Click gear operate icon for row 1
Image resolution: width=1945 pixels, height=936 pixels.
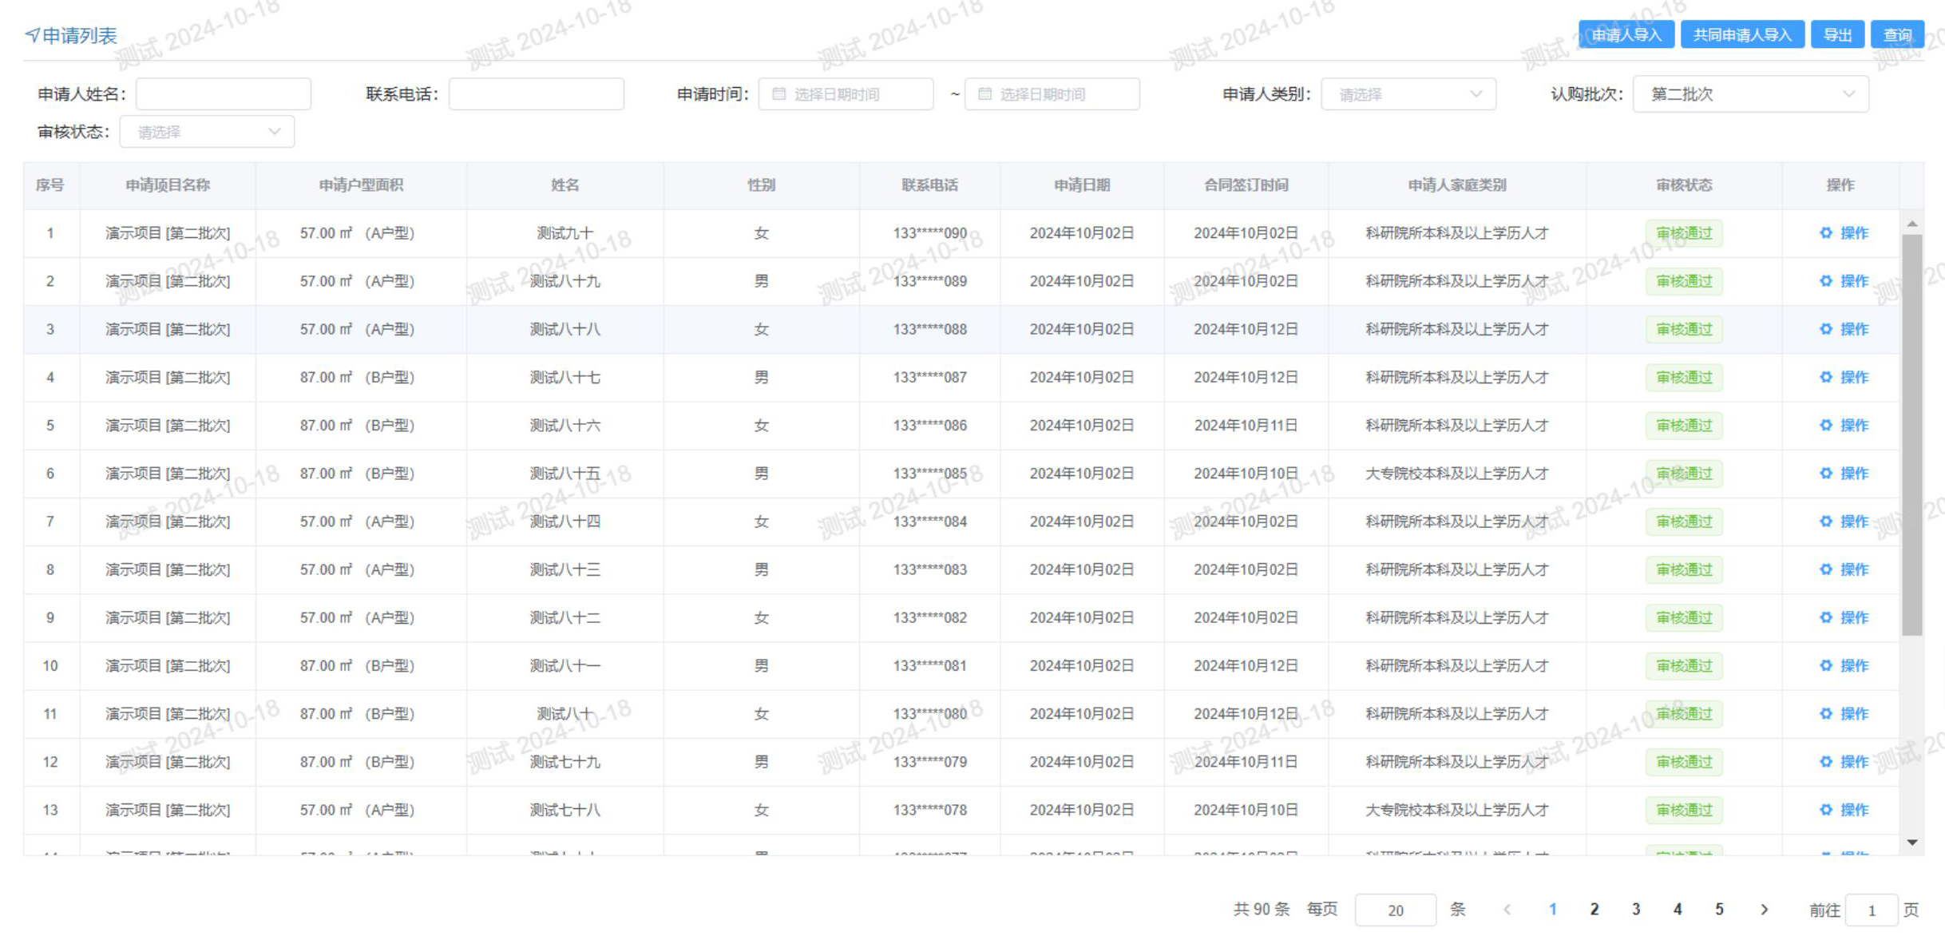point(1825,233)
